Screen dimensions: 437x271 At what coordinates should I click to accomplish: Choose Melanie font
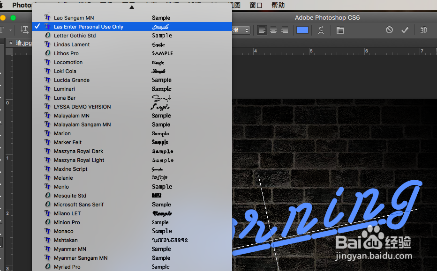[x=132, y=178]
